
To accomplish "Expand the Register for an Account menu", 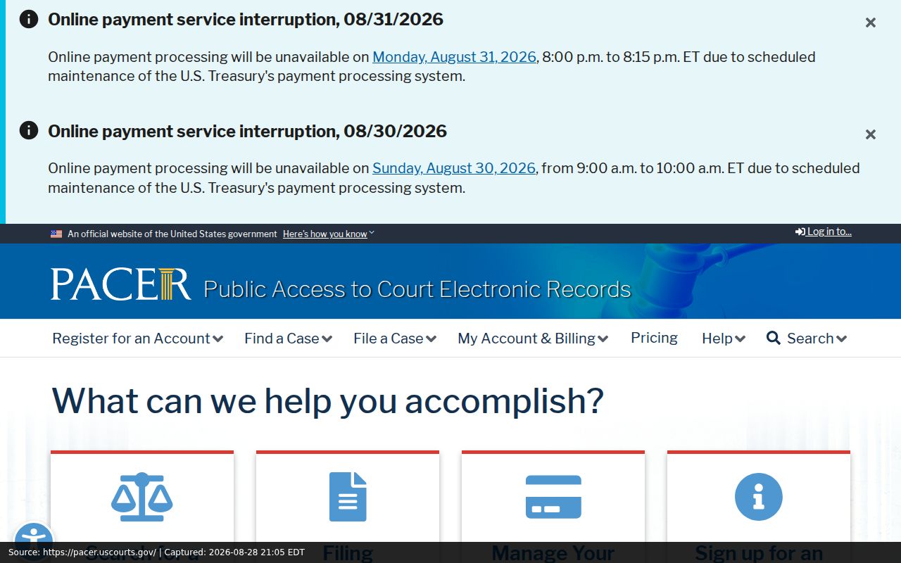I will [138, 339].
